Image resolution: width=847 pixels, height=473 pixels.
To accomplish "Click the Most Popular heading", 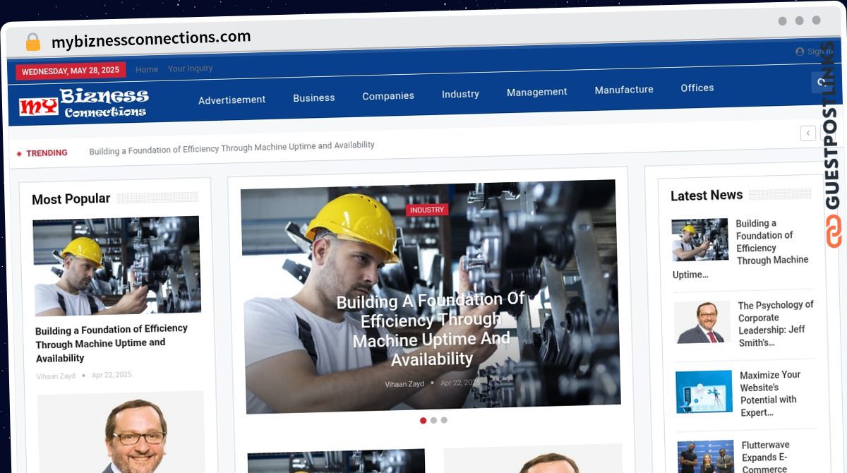I will point(71,199).
